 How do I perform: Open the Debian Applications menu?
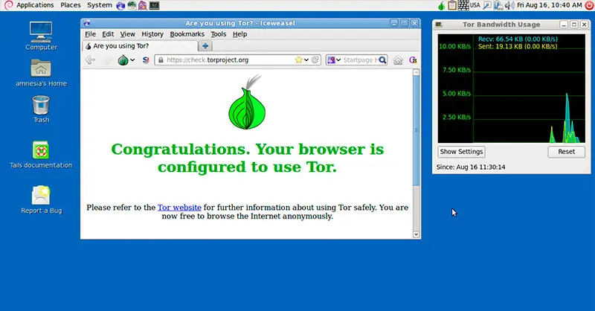(x=30, y=5)
